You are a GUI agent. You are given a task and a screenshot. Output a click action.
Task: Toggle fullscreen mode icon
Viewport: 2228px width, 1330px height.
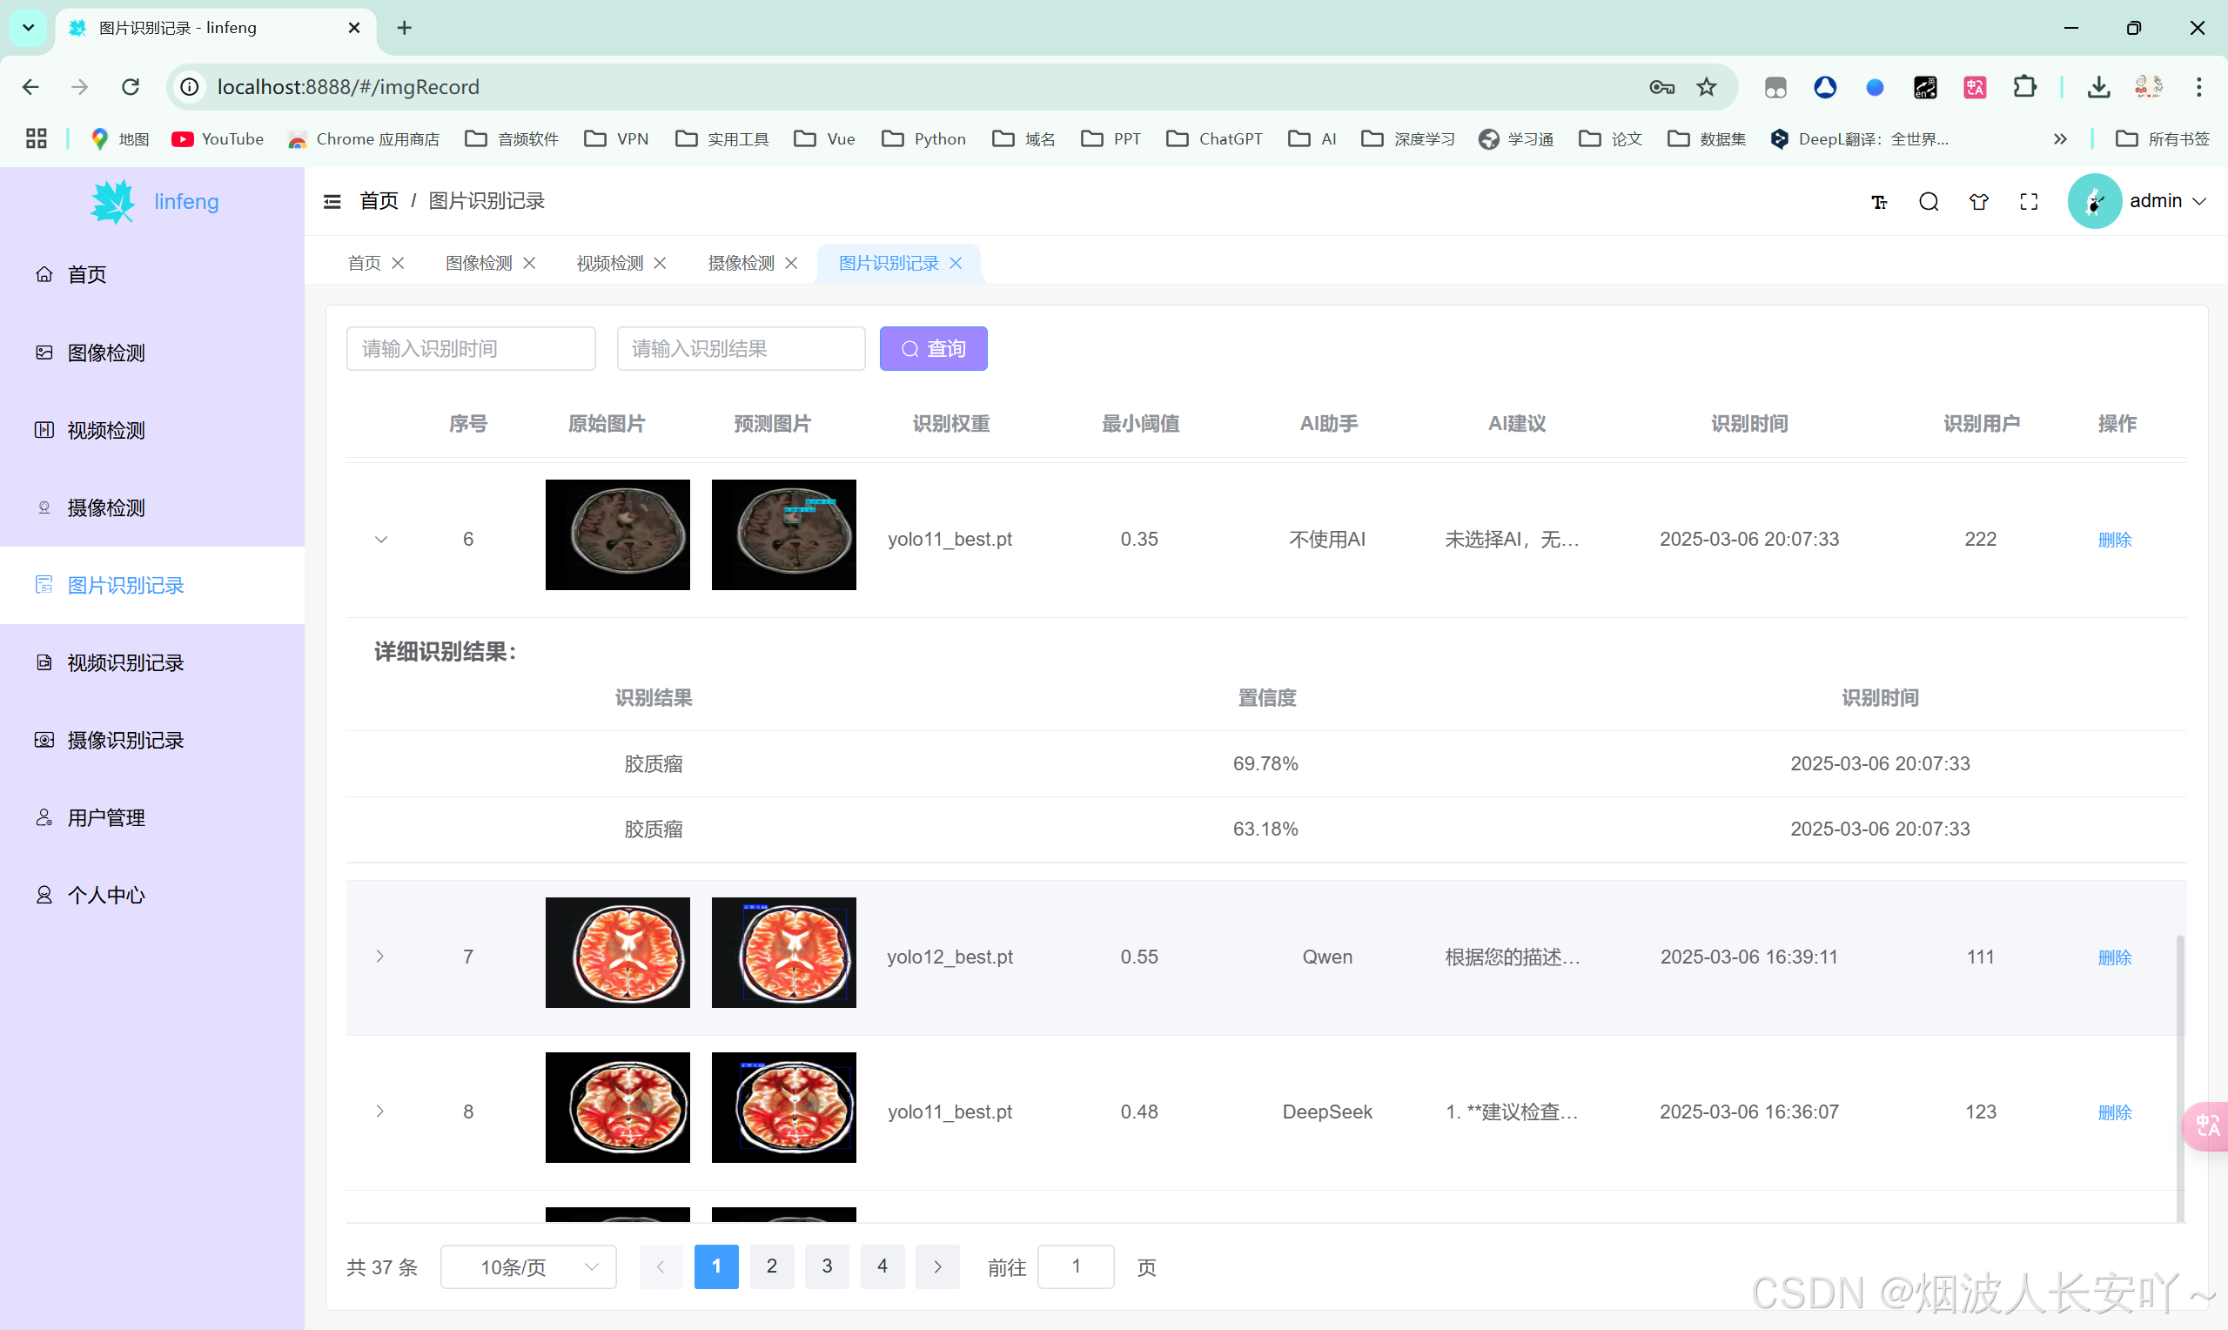[2029, 202]
